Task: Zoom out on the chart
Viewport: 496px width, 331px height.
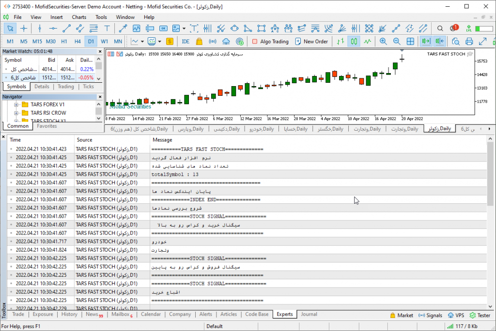Action: 397,42
